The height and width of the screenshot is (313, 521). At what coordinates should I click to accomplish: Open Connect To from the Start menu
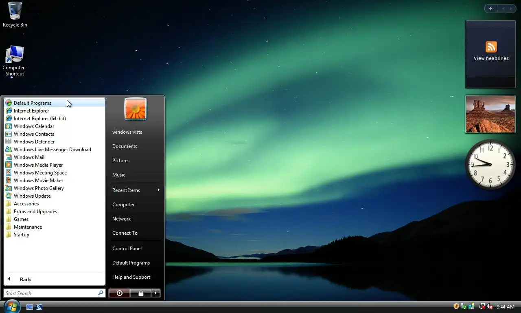point(125,233)
